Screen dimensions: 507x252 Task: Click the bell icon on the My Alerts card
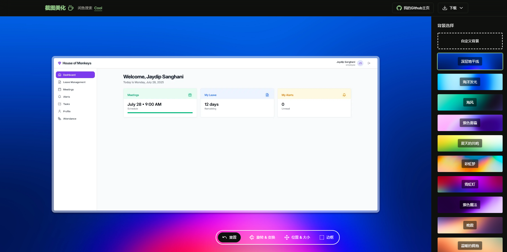(x=344, y=95)
